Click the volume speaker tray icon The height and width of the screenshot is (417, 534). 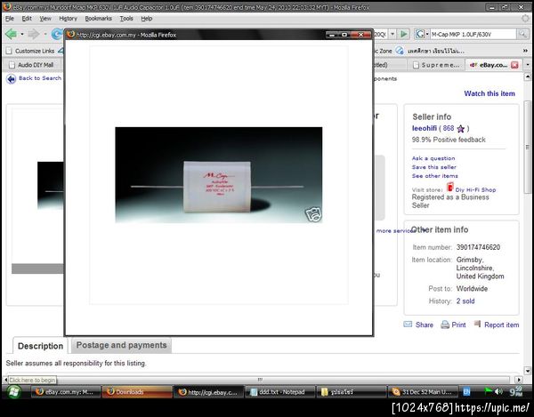click(x=498, y=391)
